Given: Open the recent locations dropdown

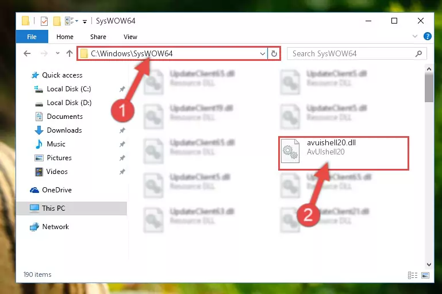Looking at the screenshot, I should click(x=57, y=53).
